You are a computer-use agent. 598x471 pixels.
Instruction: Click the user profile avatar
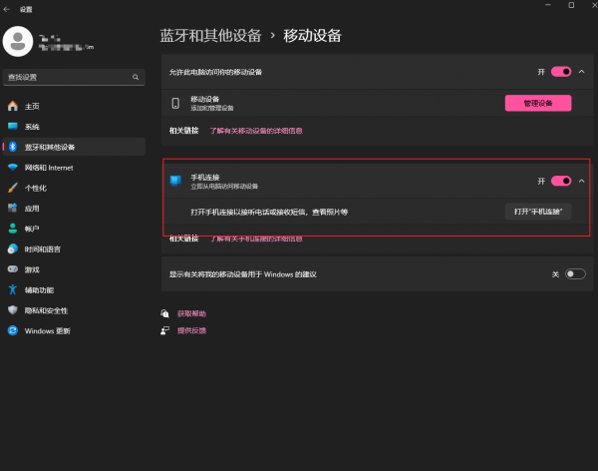point(18,41)
